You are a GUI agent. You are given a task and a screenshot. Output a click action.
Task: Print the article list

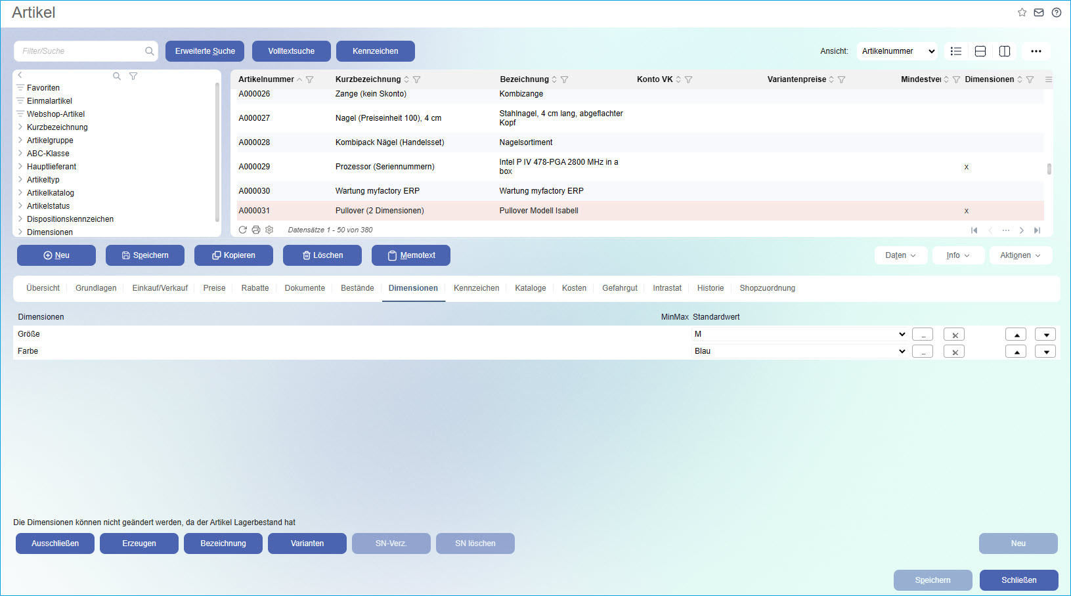pyautogui.click(x=256, y=230)
